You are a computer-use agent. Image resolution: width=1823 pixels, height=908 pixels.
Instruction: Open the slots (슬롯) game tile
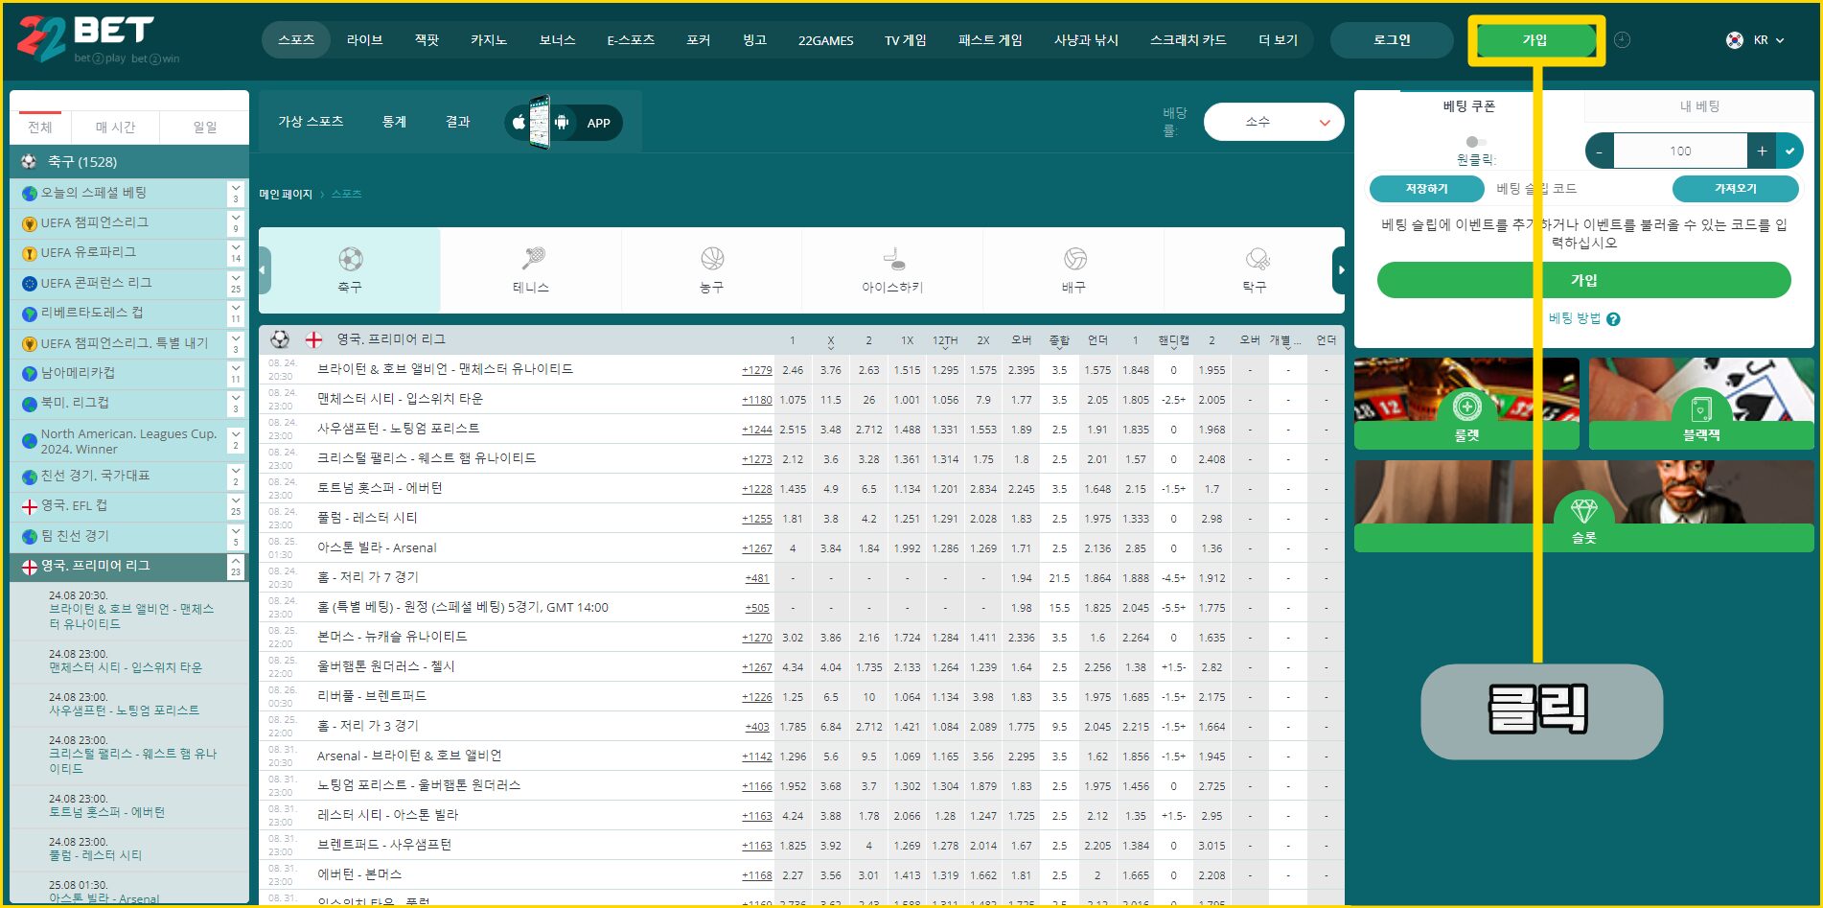pyautogui.click(x=1584, y=505)
